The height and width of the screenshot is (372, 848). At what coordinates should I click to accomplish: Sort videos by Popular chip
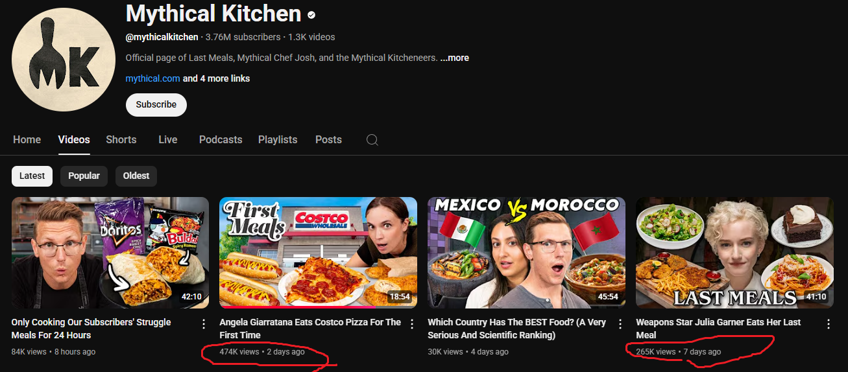(x=84, y=176)
